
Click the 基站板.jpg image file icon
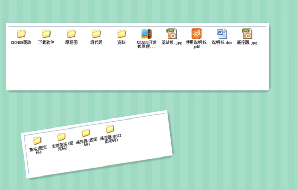pyautogui.click(x=172, y=34)
